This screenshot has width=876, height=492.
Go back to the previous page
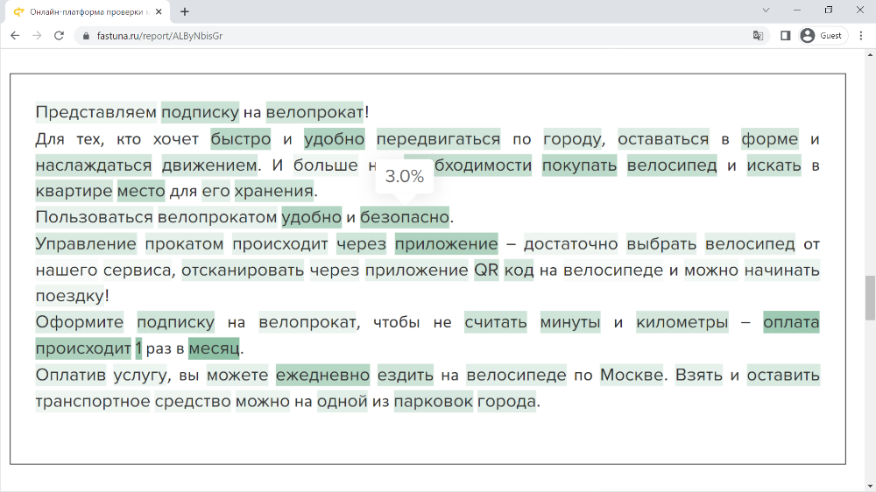15,36
